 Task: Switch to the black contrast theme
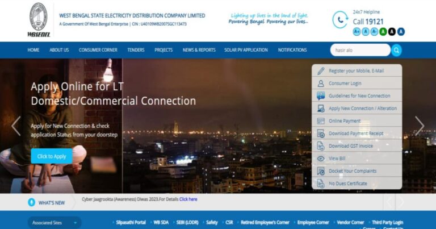(x=392, y=32)
